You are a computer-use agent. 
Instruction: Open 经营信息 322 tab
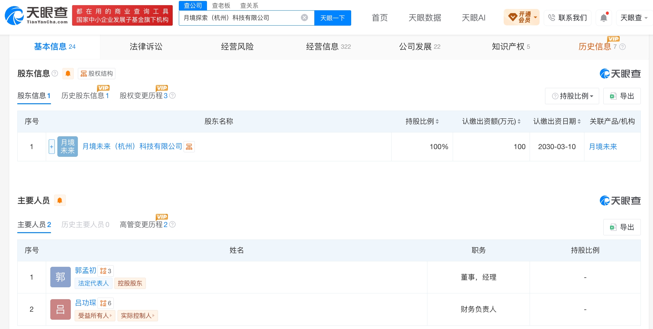[328, 47]
